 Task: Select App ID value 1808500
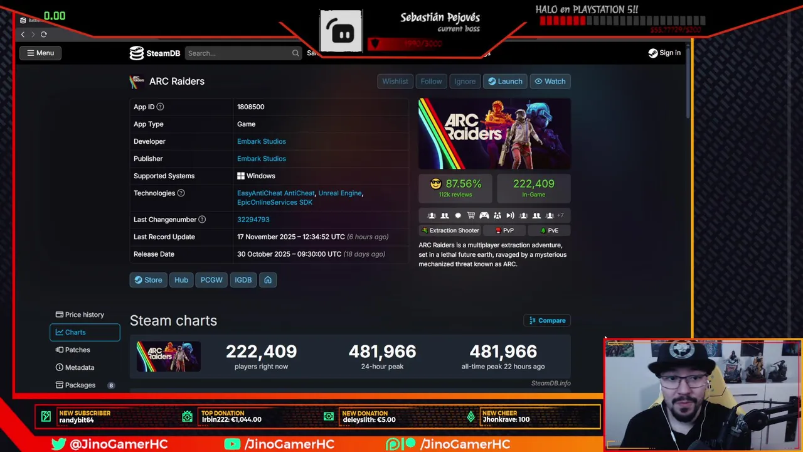pyautogui.click(x=251, y=107)
